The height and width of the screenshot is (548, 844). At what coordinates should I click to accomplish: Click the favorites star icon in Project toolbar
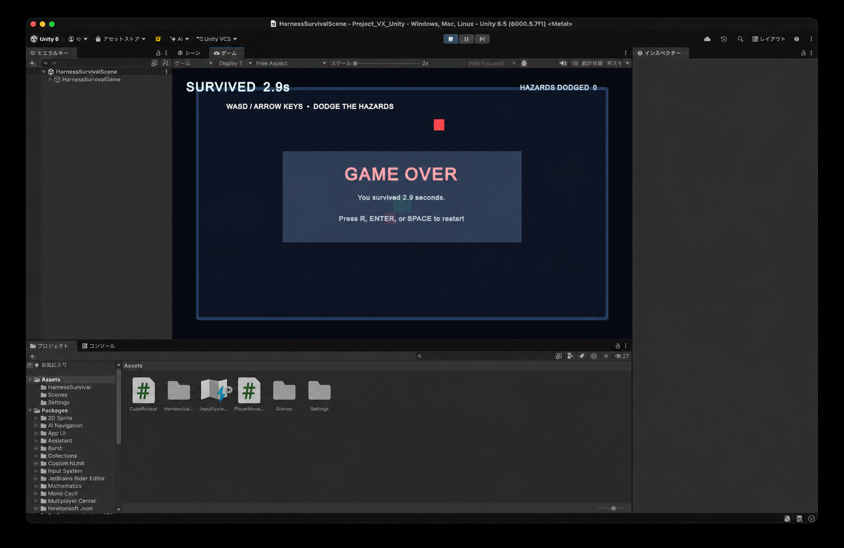click(606, 356)
